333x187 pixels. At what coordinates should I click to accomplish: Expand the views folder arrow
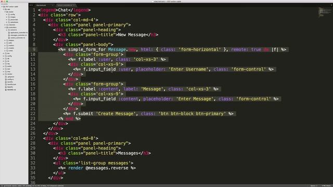(x=5, y=51)
